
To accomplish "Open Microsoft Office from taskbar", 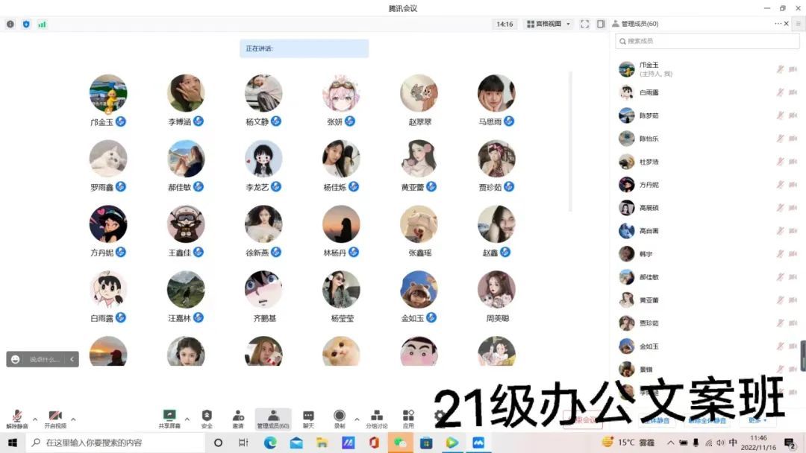I will pos(374,443).
